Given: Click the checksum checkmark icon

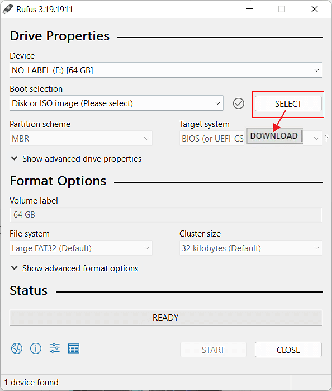Looking at the screenshot, I should tap(239, 103).
